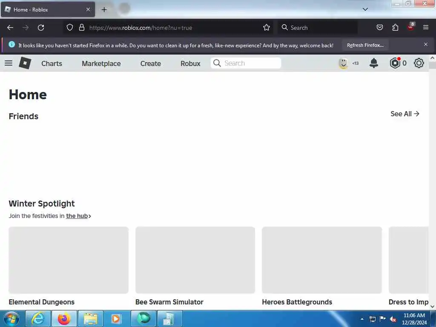Viewport: 436px width, 327px height.
Task: Open the tracking protection shield icon
Action: click(x=70, y=28)
